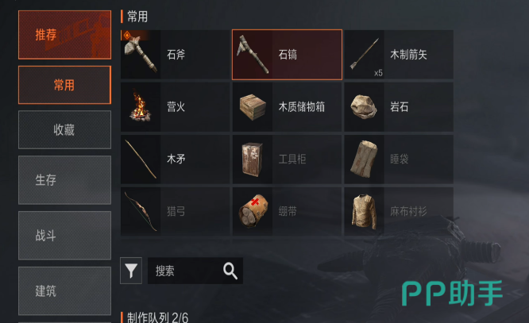Switch to the Survival (生存) category
The width and height of the screenshot is (529, 323).
tap(64, 180)
